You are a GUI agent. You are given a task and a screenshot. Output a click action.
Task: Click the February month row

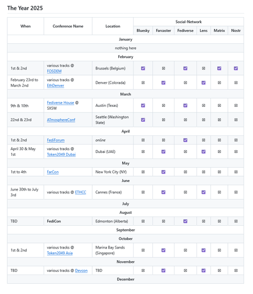(x=126, y=57)
